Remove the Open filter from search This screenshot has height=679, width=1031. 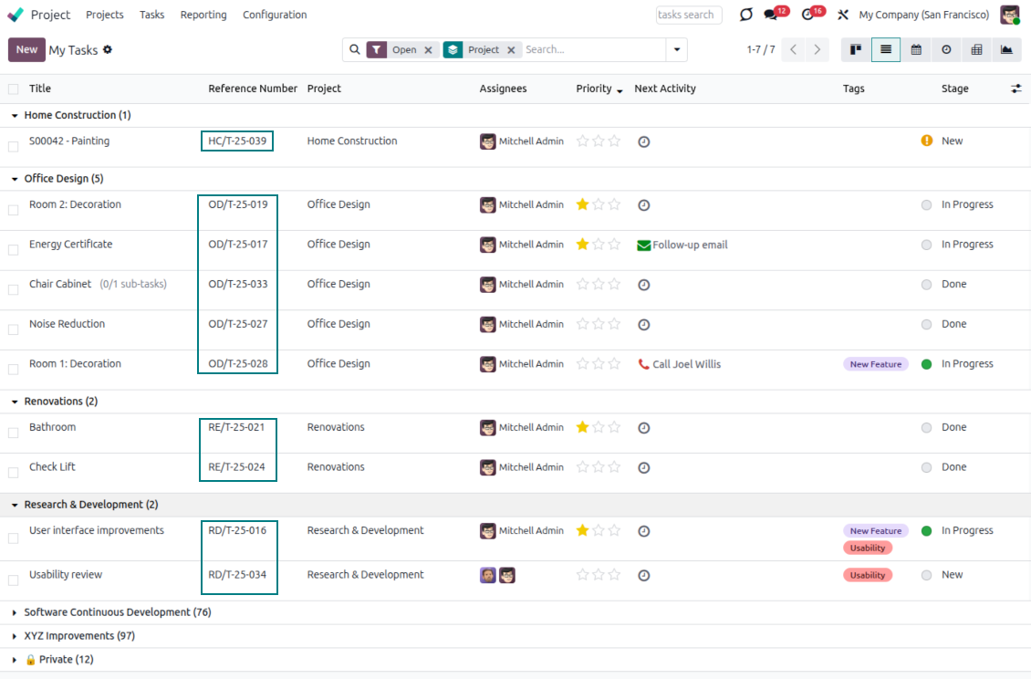point(428,50)
